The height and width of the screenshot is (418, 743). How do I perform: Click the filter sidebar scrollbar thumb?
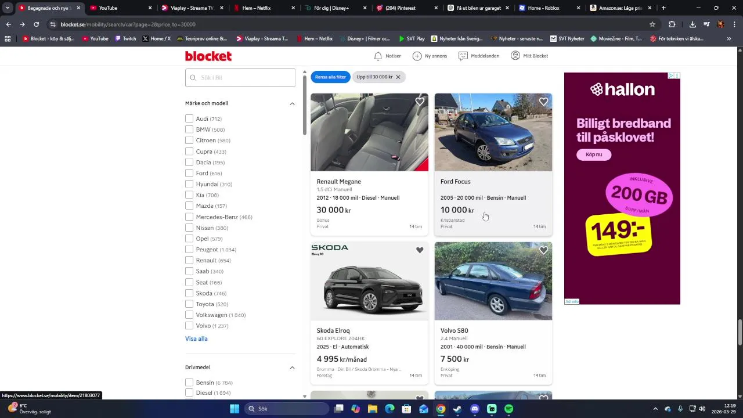pos(304,105)
